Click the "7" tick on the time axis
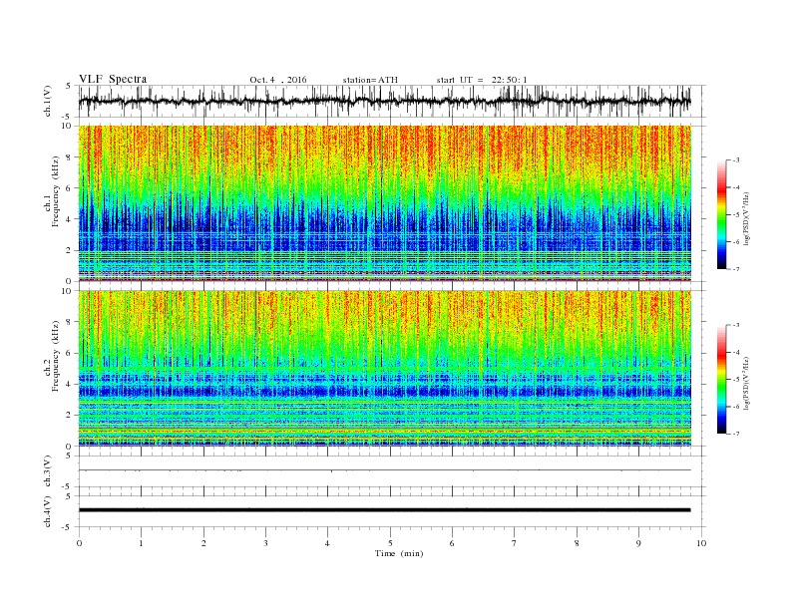 [515, 543]
